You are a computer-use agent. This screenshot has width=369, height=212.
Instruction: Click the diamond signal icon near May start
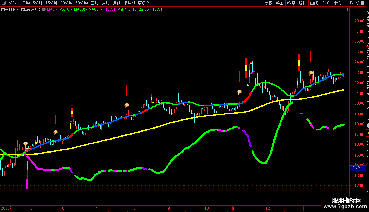pyautogui.click(x=26, y=144)
